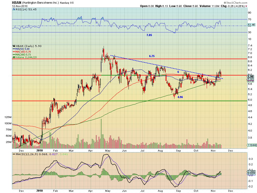This screenshot has width=257, height=193.
Task: Click the 118442 volume tag on right axis
Action: pyautogui.click(x=252, y=145)
